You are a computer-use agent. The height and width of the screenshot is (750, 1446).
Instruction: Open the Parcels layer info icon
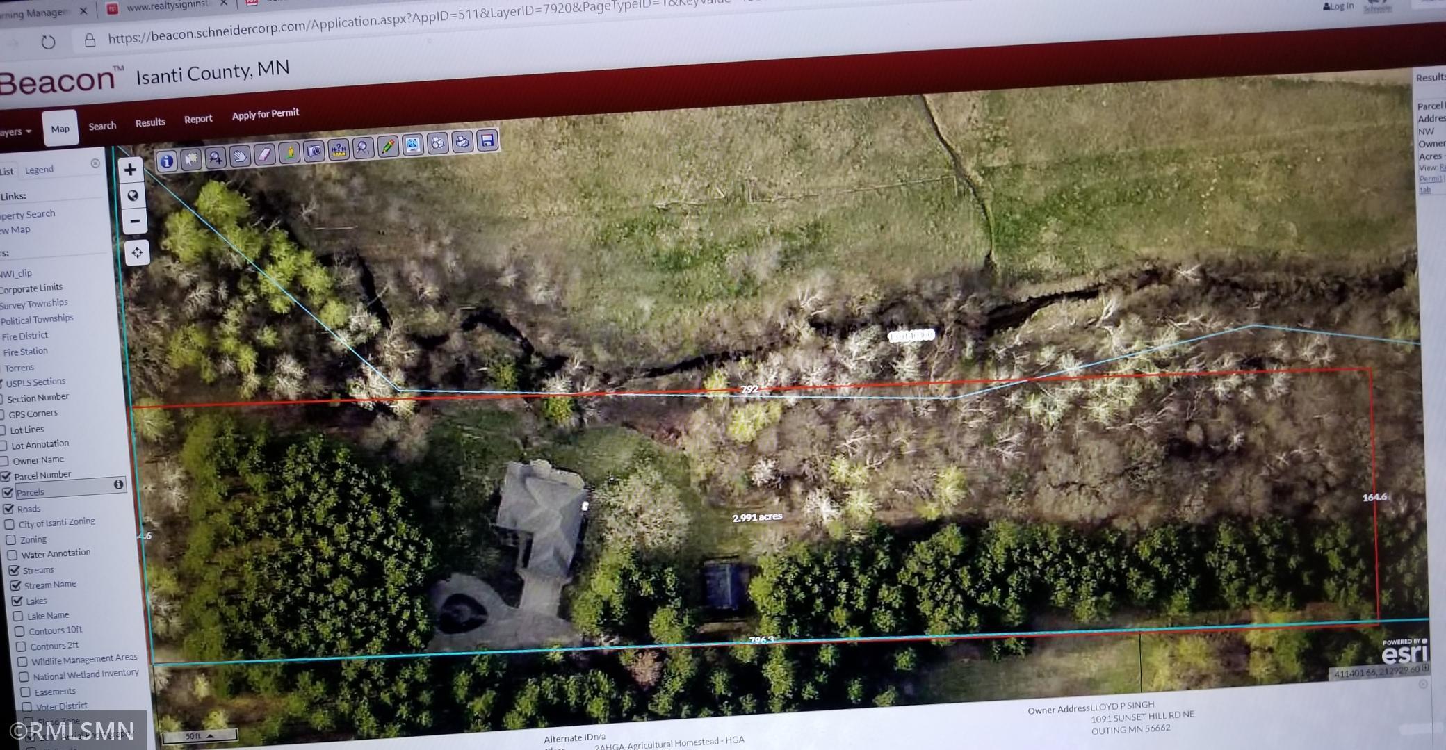pyautogui.click(x=118, y=484)
